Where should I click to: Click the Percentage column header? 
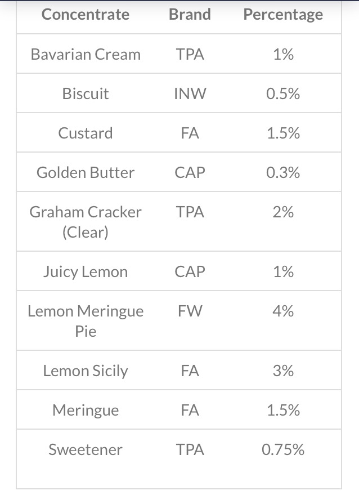[x=283, y=15]
